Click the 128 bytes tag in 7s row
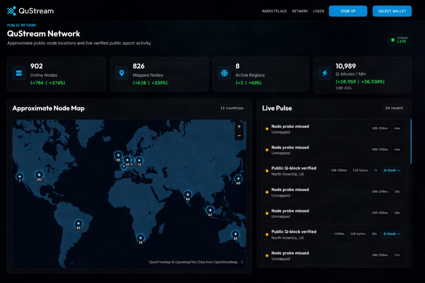This screenshot has height=283, width=425. (359, 171)
